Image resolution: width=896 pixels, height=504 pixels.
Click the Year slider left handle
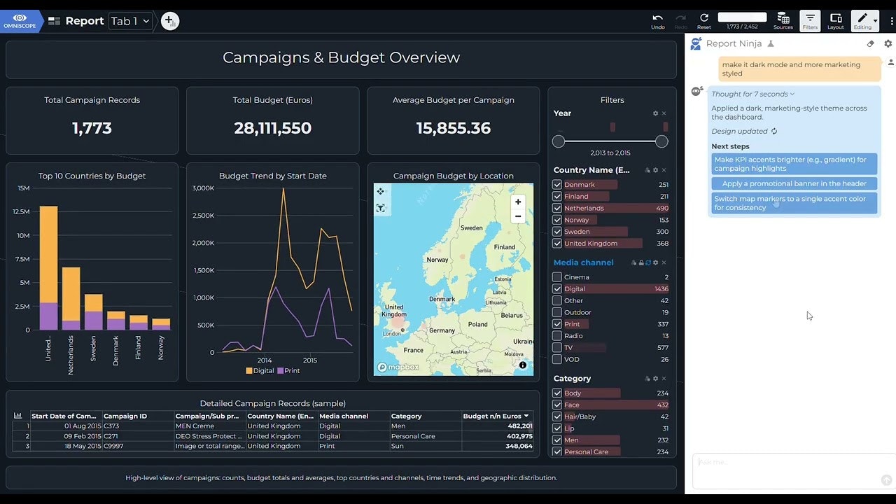pos(558,141)
